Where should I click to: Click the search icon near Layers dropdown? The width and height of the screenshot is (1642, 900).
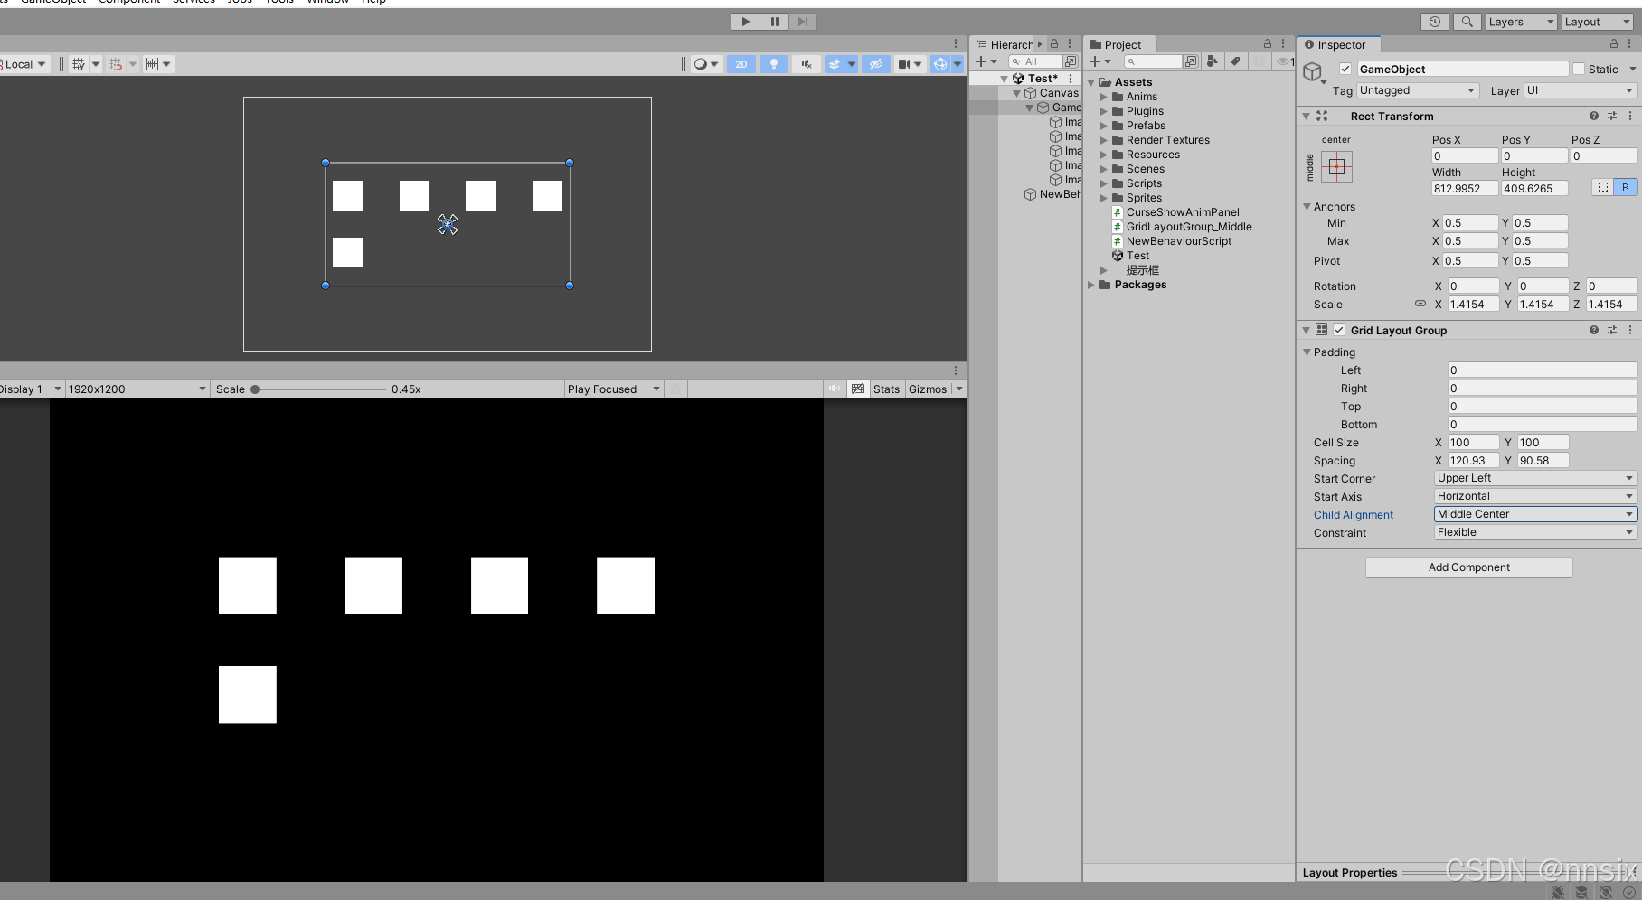(1467, 21)
